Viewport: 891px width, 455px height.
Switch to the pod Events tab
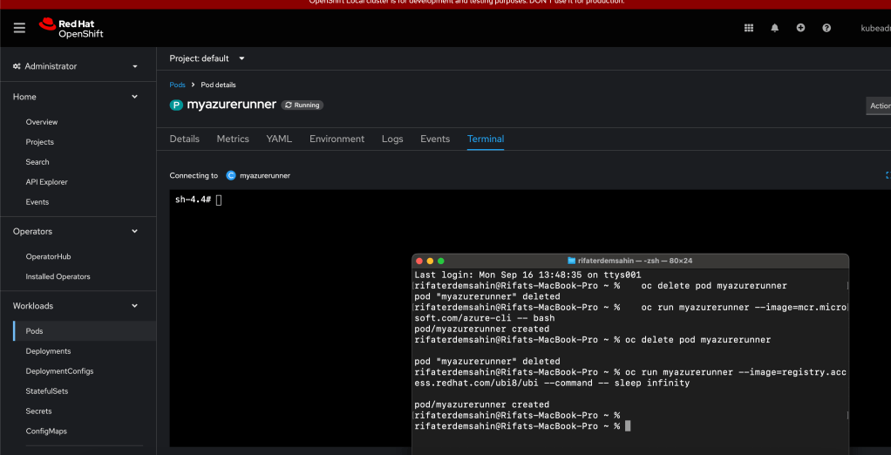435,139
